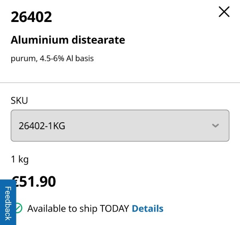
Task: Close the product details panel
Action: 224,12
